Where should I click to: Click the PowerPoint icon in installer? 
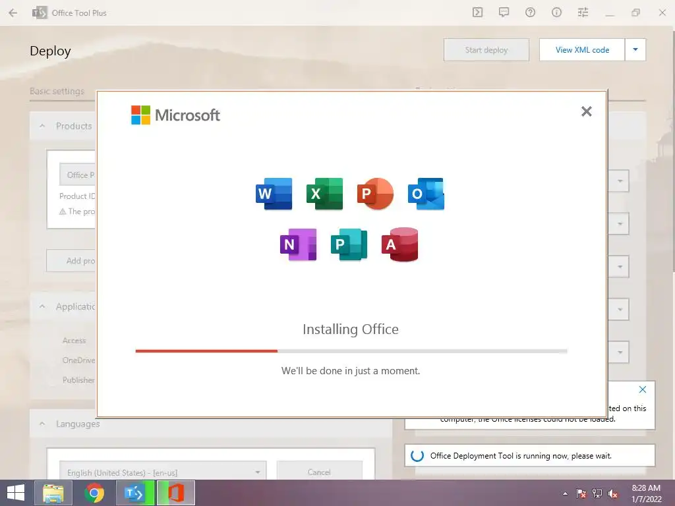click(x=375, y=194)
